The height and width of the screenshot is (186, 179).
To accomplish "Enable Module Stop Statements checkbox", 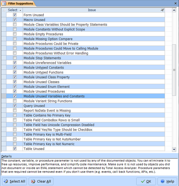I will 15,58.
